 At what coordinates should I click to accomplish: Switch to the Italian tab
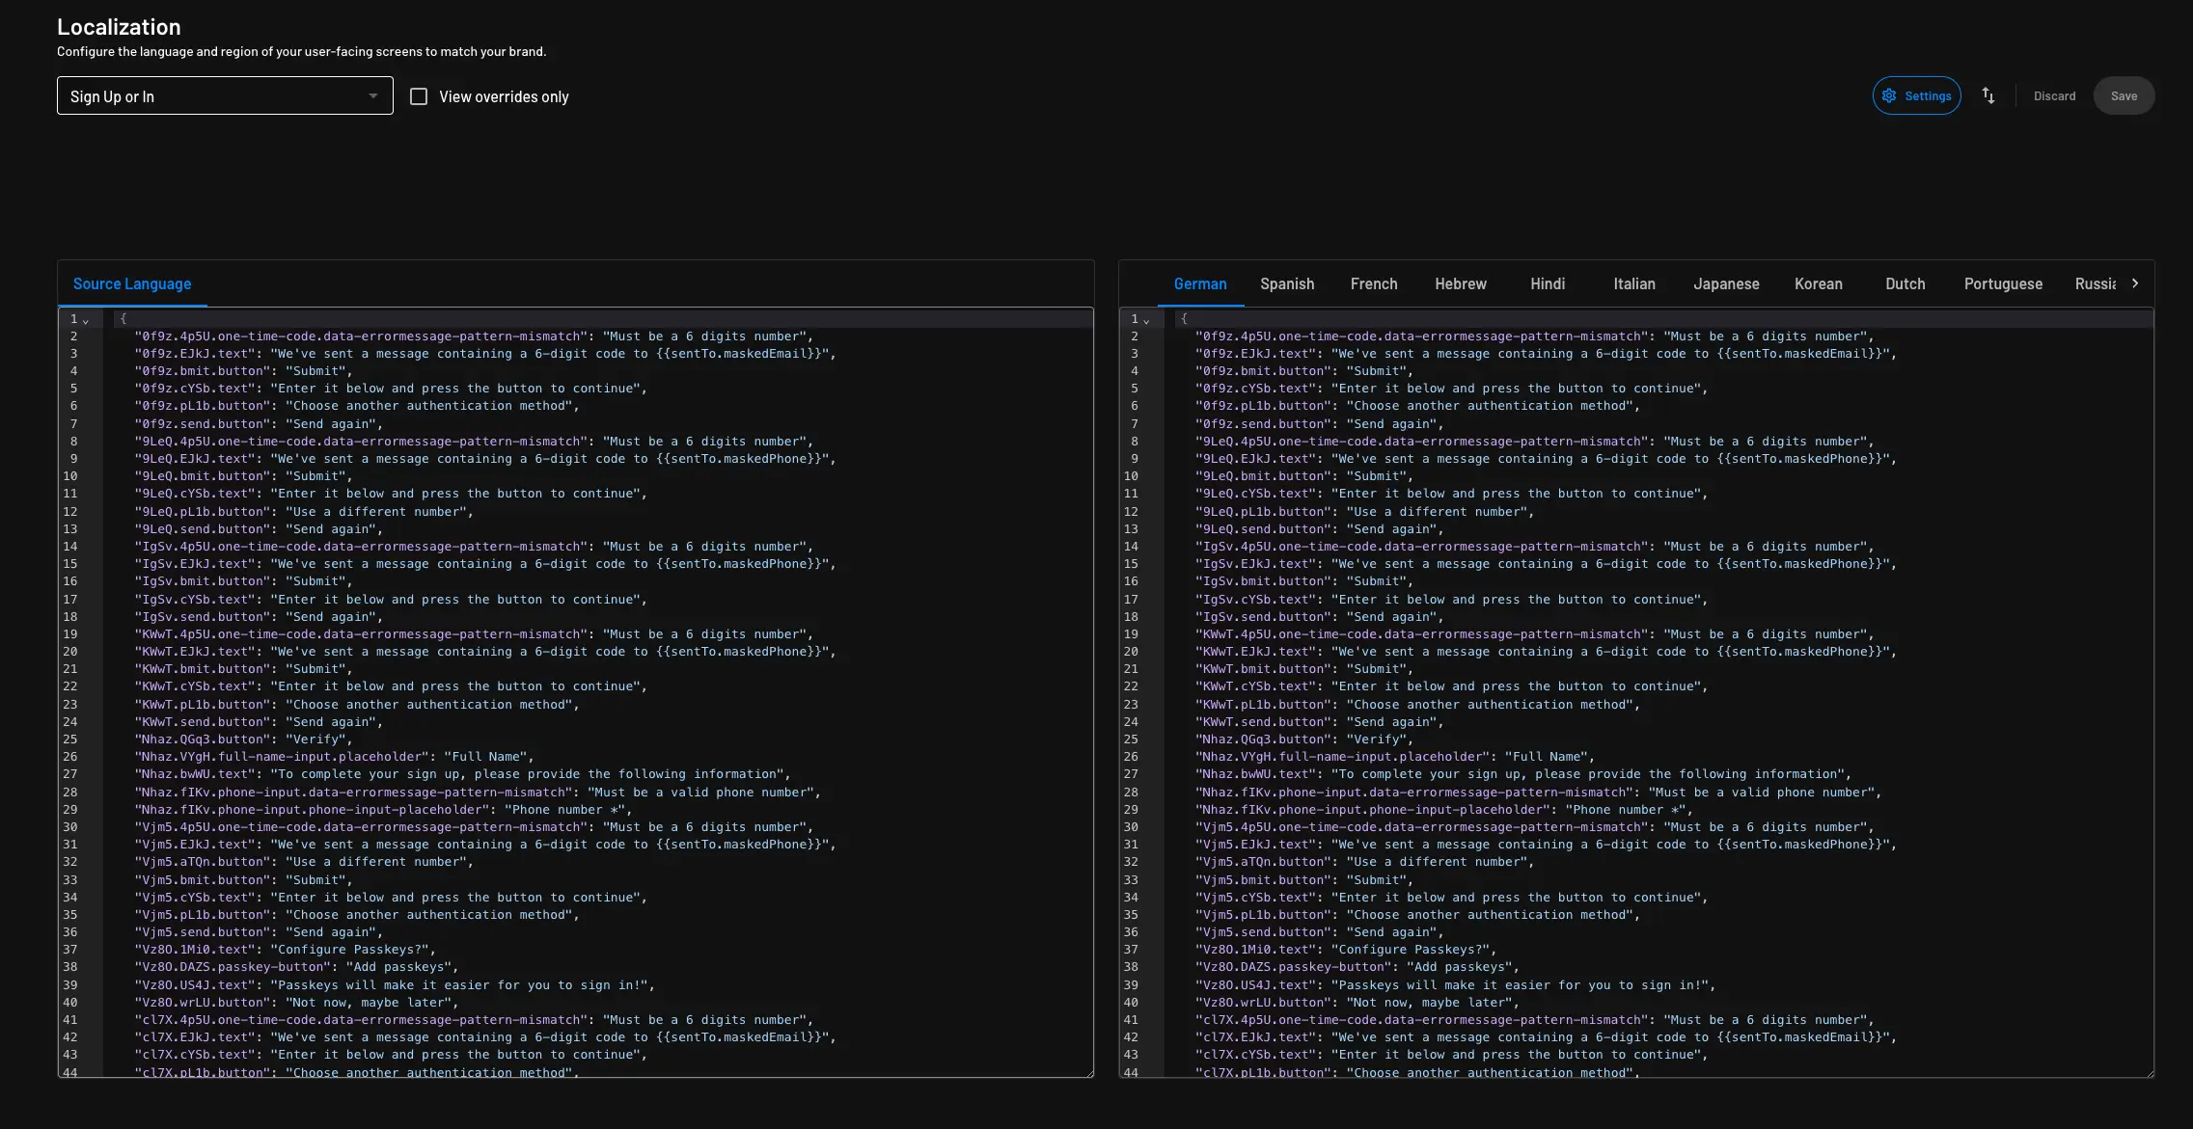coord(1634,283)
